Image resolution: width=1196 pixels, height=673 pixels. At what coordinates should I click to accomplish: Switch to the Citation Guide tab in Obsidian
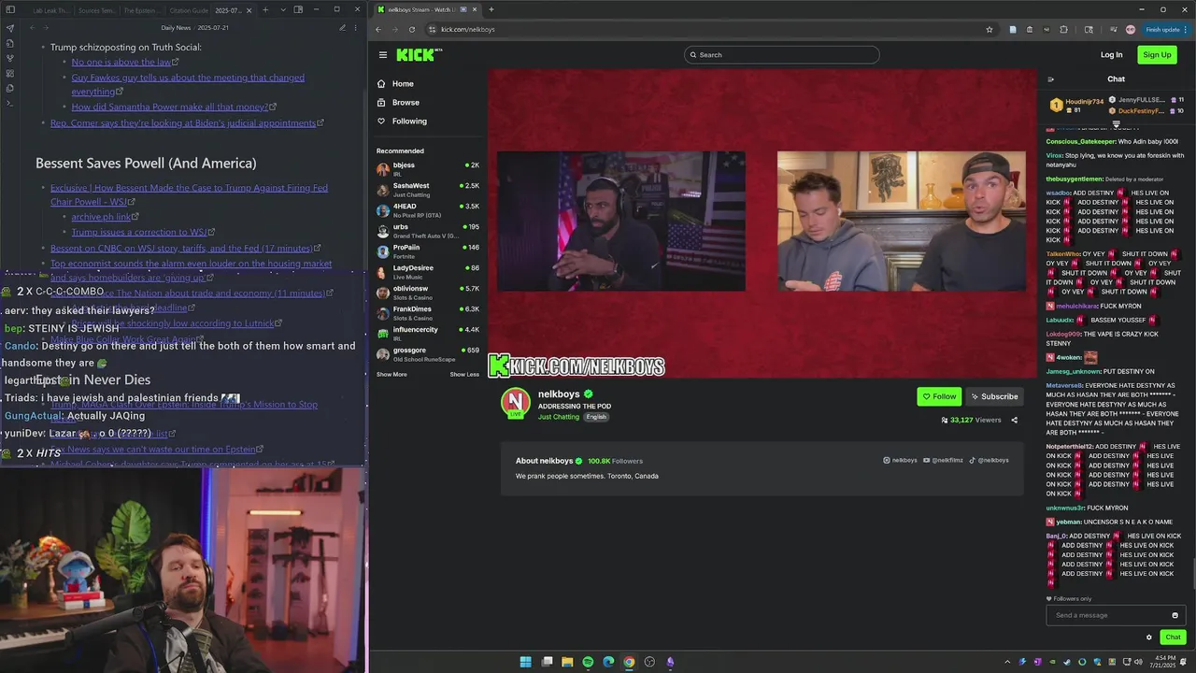189,10
